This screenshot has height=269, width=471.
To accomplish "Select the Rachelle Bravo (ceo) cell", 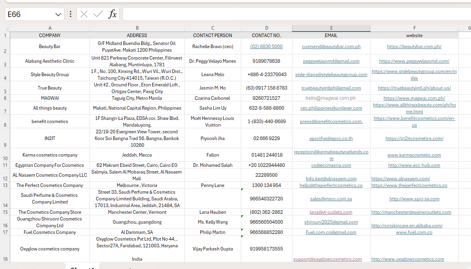I will click(213, 47).
